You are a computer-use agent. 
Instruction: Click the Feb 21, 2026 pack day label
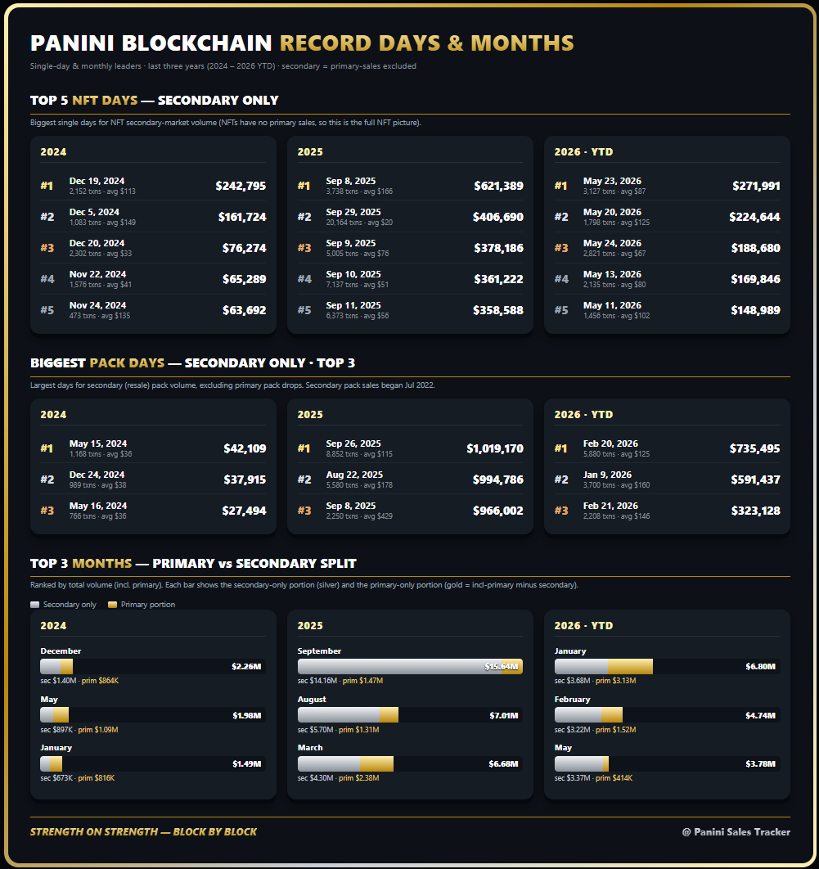610,506
